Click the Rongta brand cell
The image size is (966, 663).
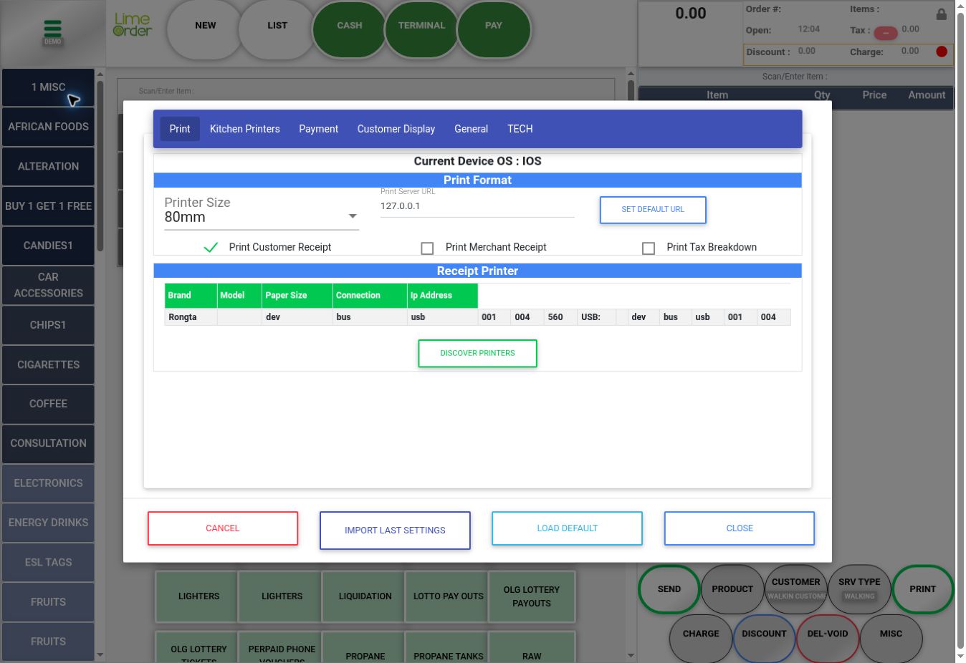191,317
